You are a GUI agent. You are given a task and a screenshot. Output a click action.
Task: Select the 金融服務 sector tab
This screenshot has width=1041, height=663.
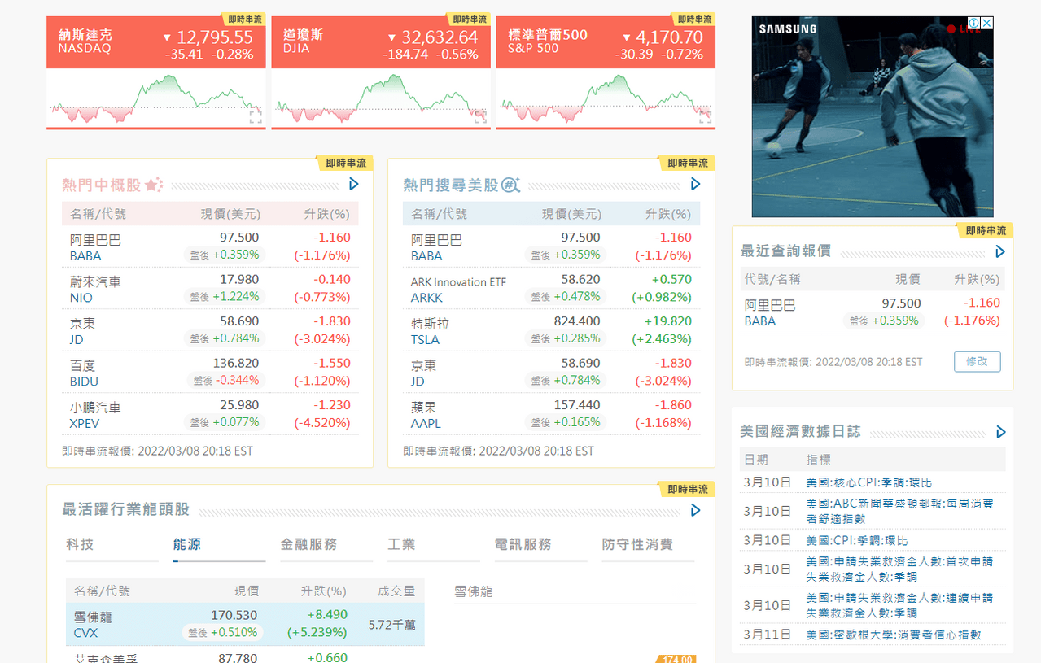tap(308, 544)
